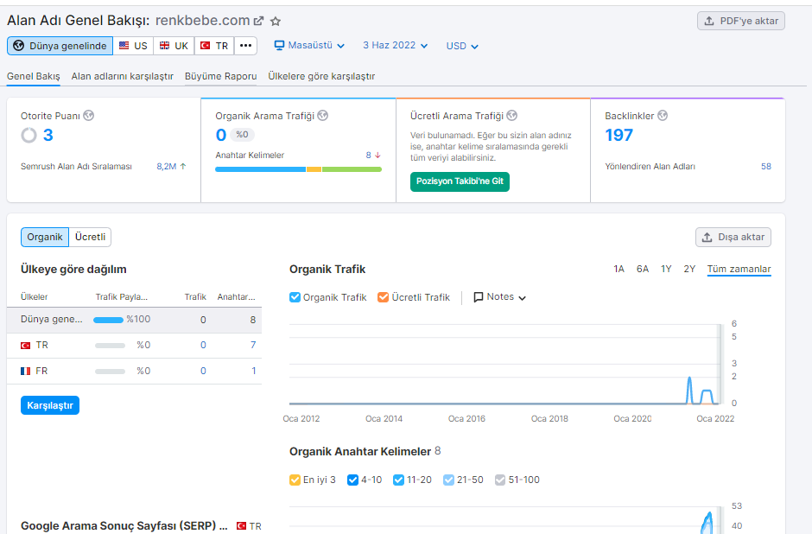Select 6A time range
This screenshot has width=812, height=534.
point(642,269)
